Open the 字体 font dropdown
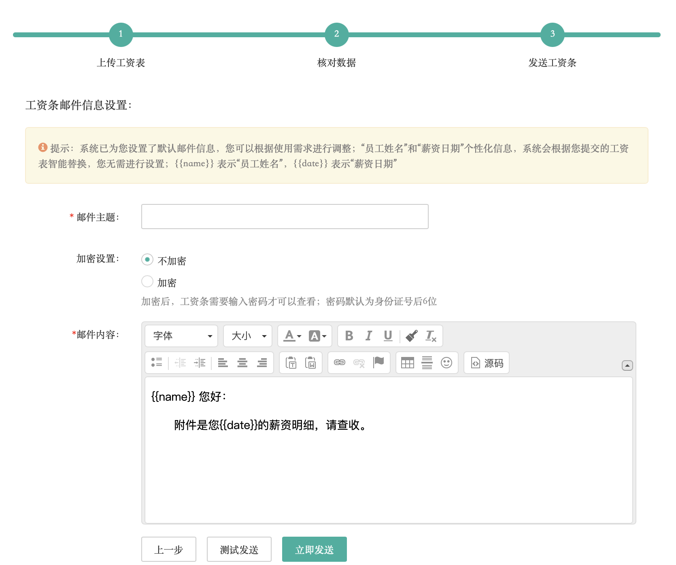Viewport: 676px width, 565px height. click(181, 336)
